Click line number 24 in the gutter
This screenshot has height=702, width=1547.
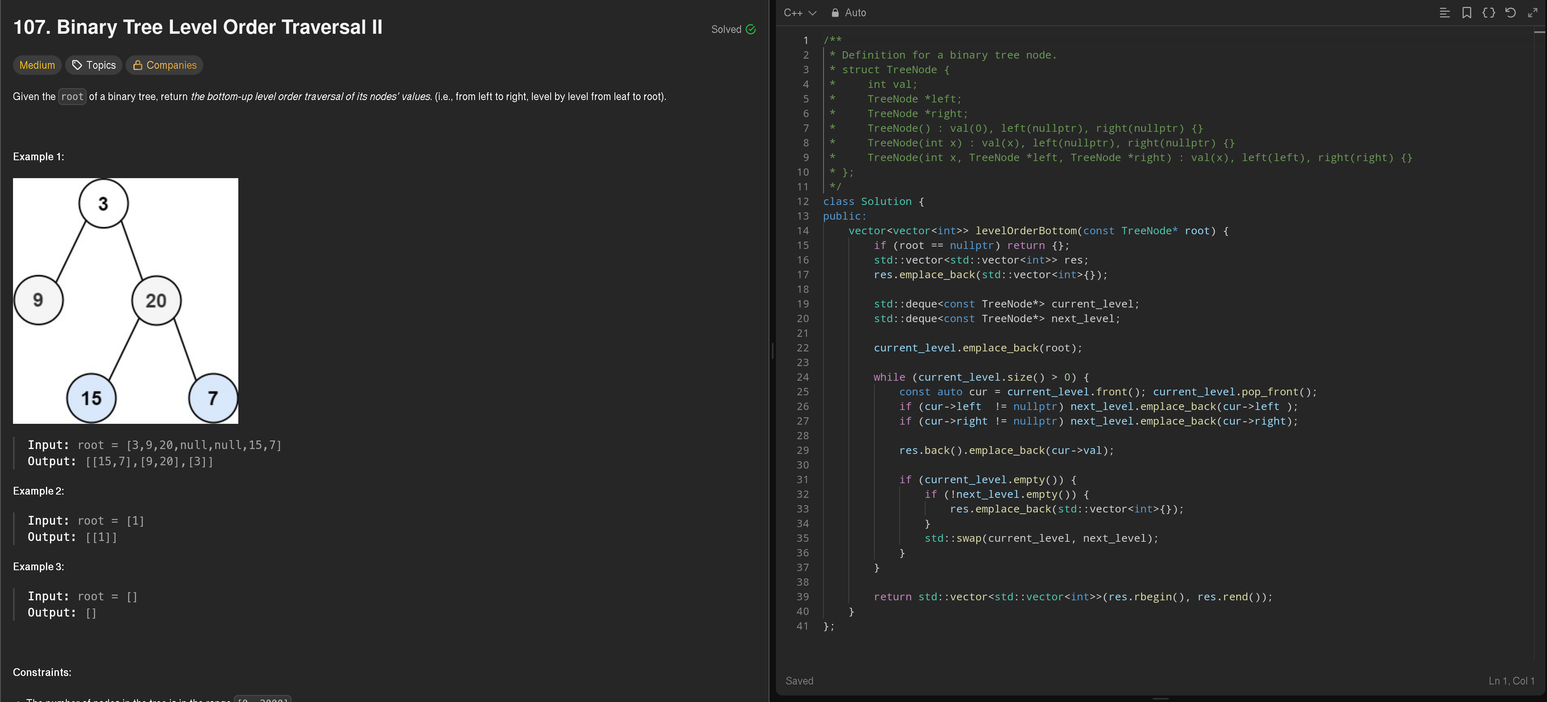point(803,377)
